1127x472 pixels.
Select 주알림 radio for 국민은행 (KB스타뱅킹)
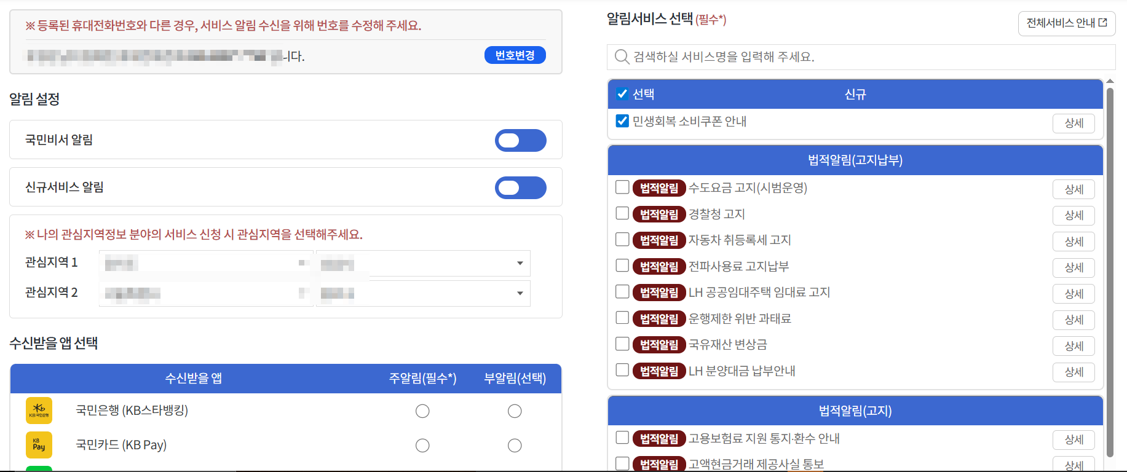click(x=422, y=411)
